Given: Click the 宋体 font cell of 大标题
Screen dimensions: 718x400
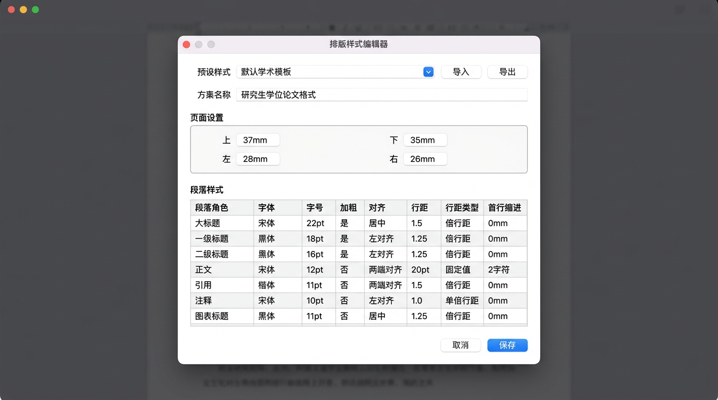Looking at the screenshot, I should [278, 223].
